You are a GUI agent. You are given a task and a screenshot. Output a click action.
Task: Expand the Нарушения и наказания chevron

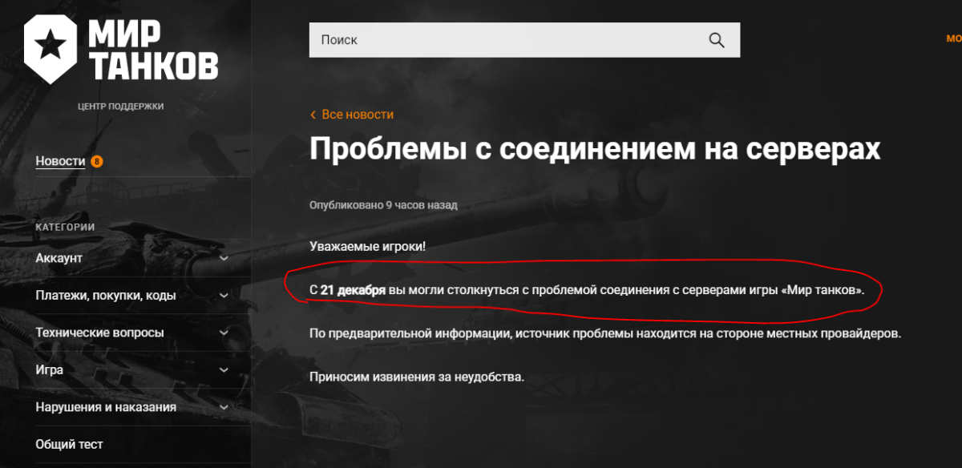[x=224, y=407]
